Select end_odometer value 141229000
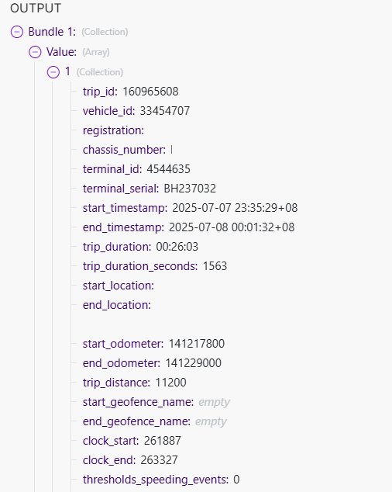Screen dimensions: 392x492 pyautogui.click(x=194, y=363)
